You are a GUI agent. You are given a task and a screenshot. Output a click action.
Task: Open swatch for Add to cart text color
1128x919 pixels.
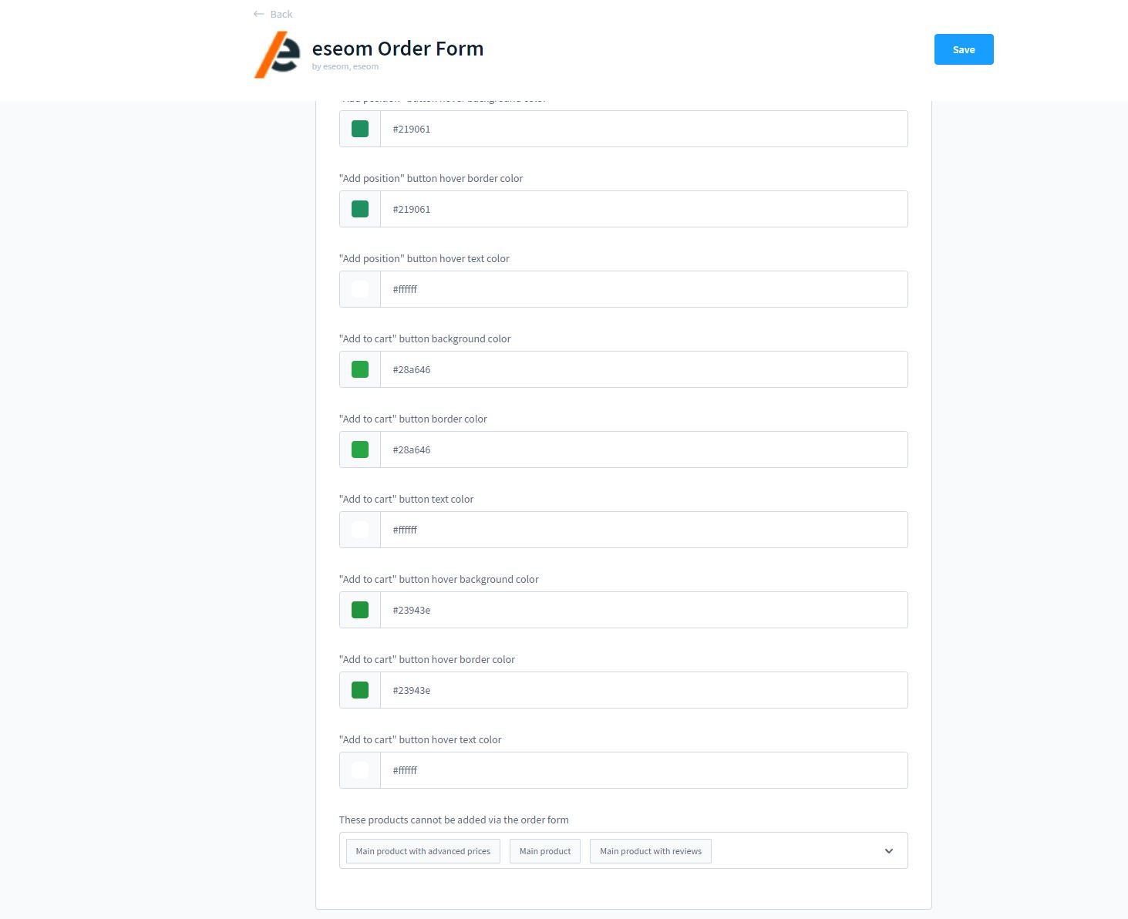point(360,530)
